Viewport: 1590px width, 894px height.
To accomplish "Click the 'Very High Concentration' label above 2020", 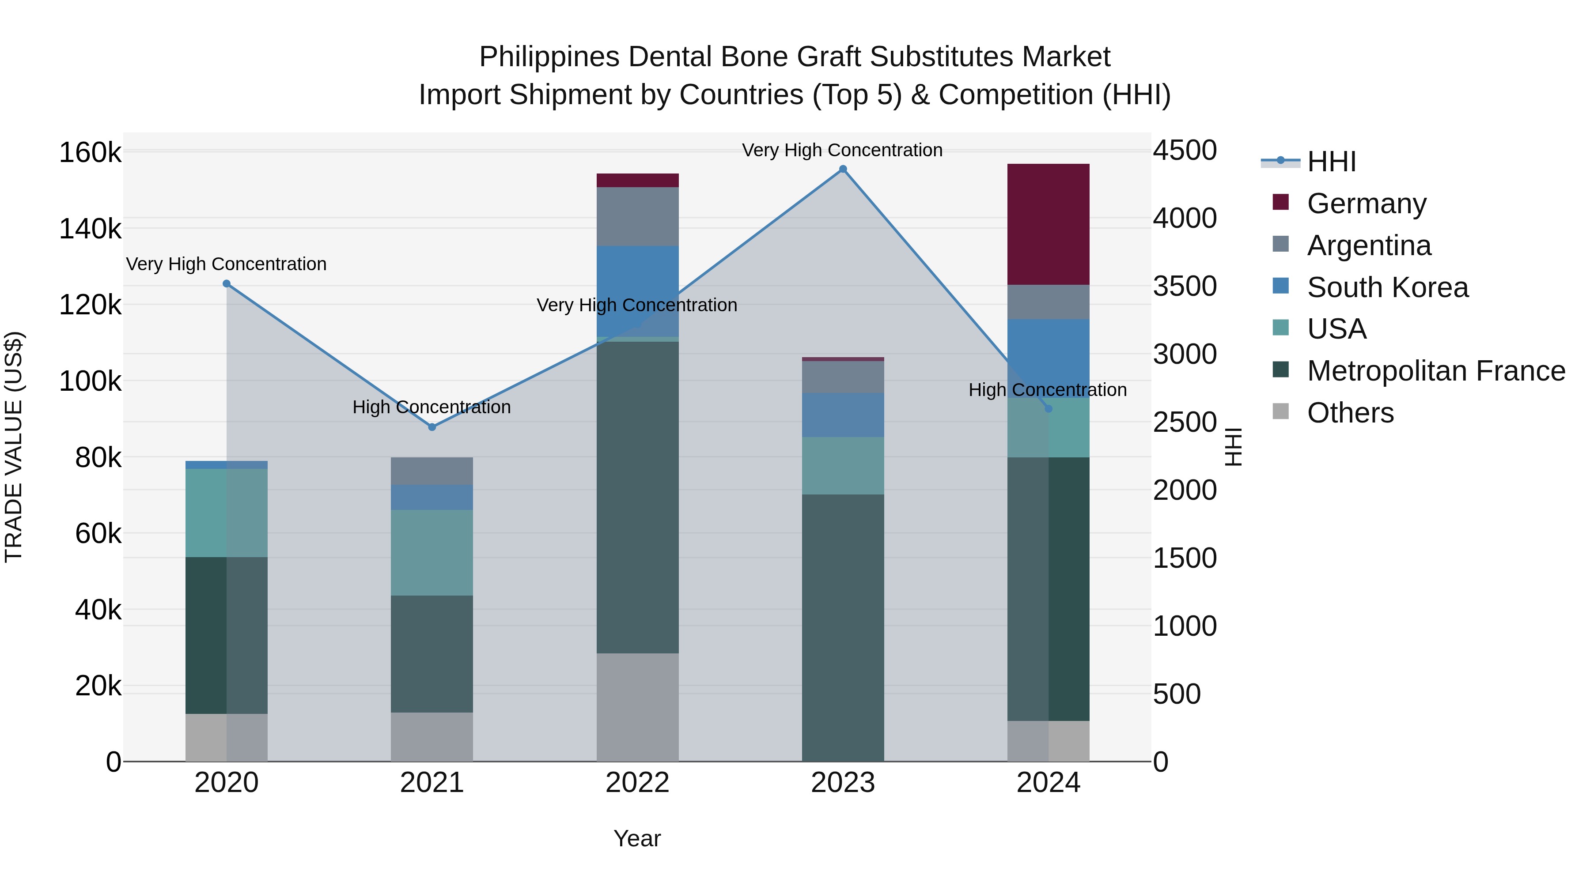I will [x=227, y=264].
